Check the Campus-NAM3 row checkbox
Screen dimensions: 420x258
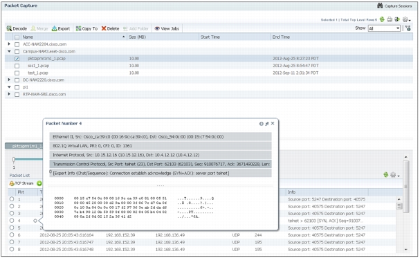[17, 51]
